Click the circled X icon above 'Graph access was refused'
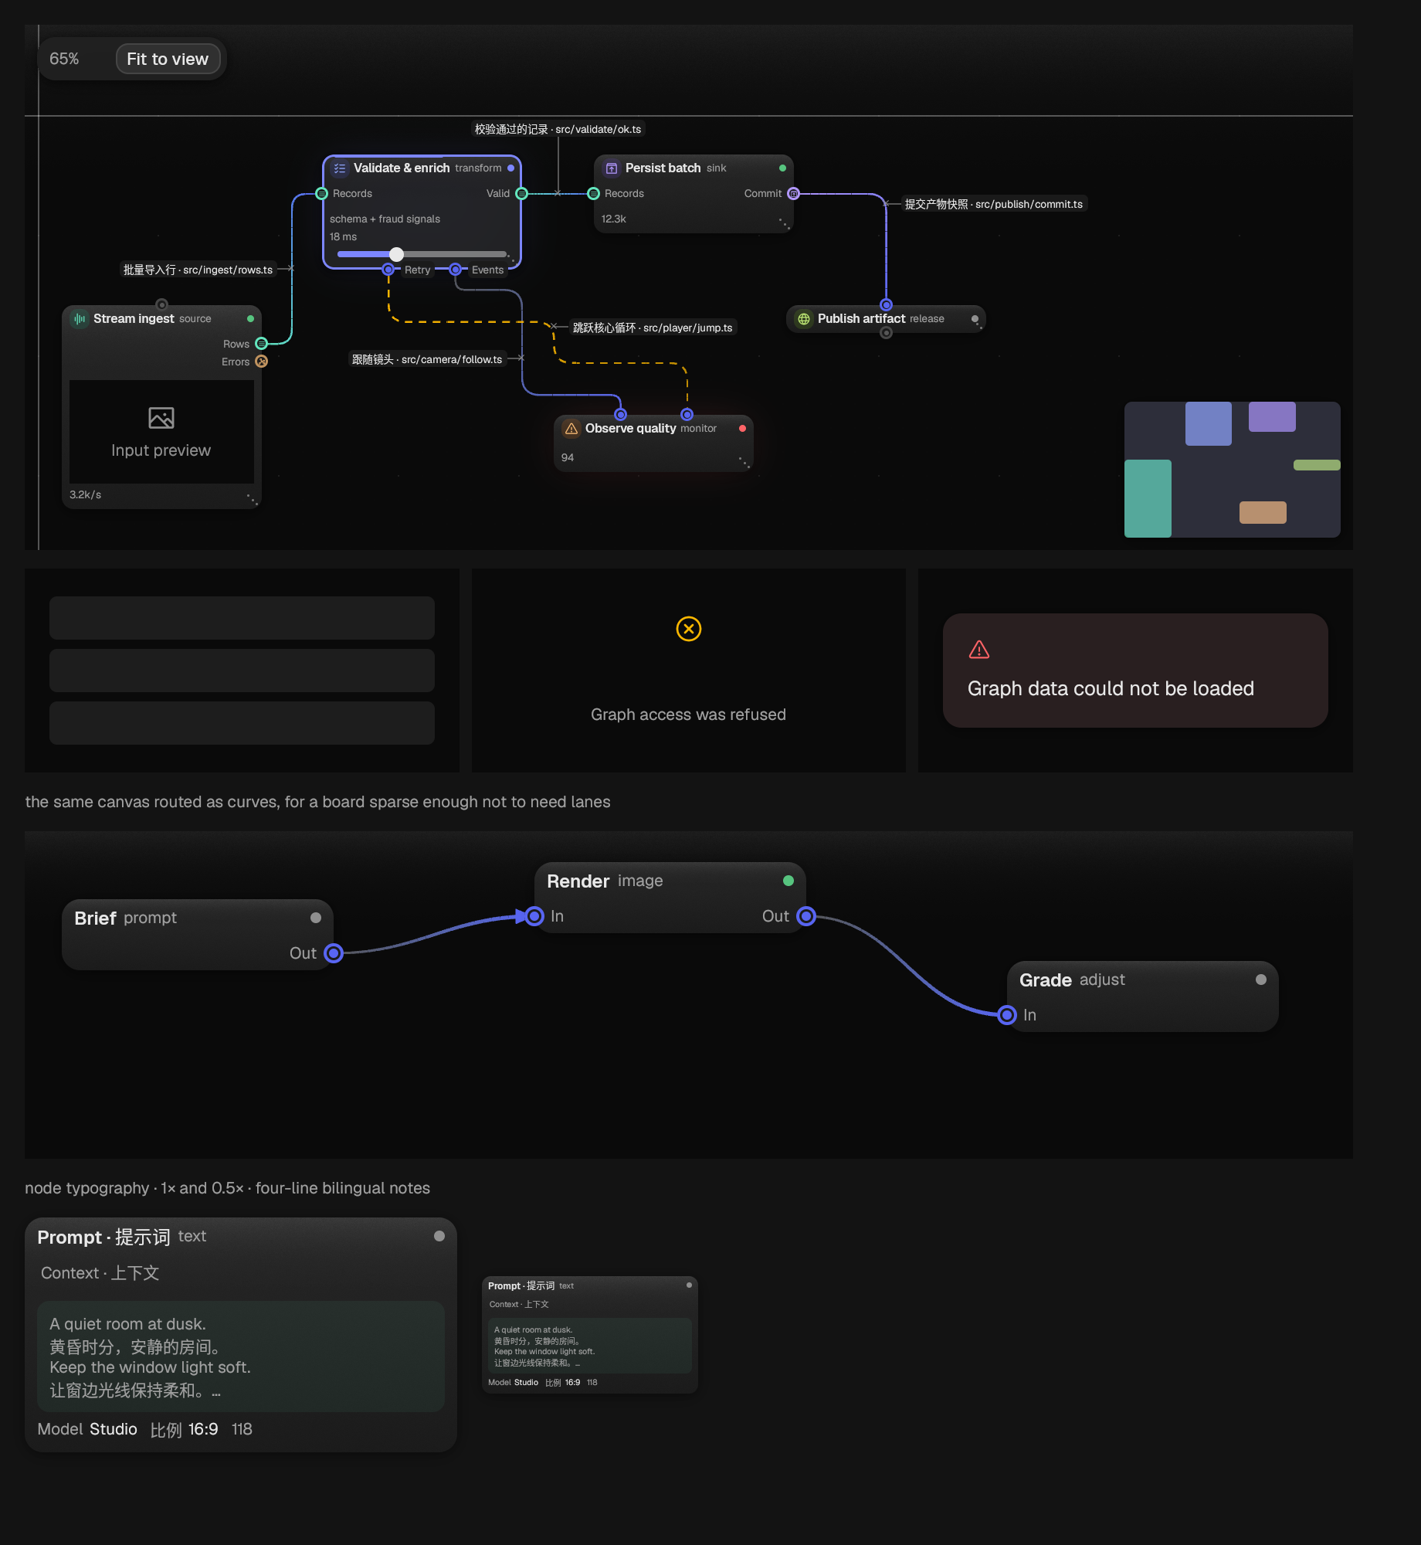The height and width of the screenshot is (1545, 1421). click(689, 629)
